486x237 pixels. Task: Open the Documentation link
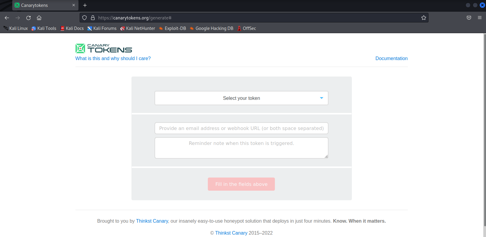coord(391,59)
